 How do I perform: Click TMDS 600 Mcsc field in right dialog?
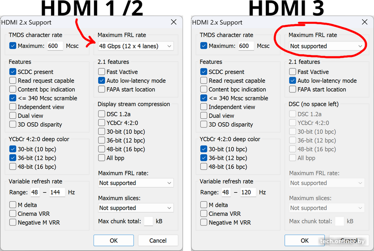point(246,46)
